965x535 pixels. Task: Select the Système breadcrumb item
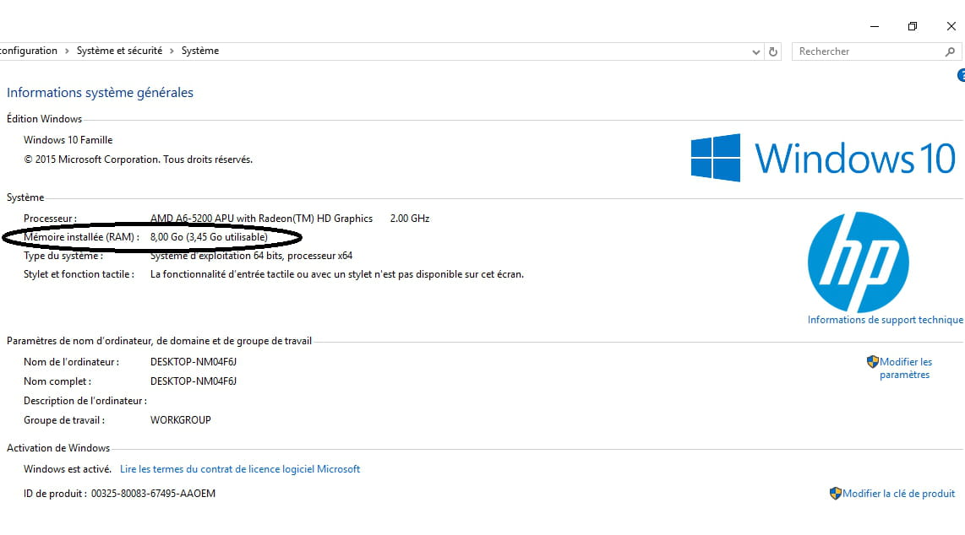pyautogui.click(x=200, y=51)
